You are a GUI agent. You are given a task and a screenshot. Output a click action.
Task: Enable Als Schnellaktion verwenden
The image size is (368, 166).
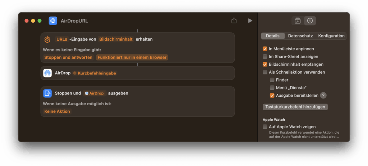click(x=265, y=72)
